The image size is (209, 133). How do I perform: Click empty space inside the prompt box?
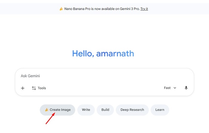tap(105, 88)
